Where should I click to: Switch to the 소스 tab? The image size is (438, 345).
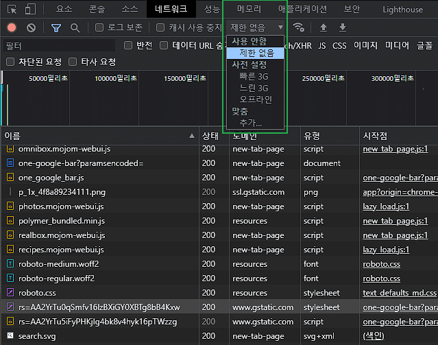[130, 9]
